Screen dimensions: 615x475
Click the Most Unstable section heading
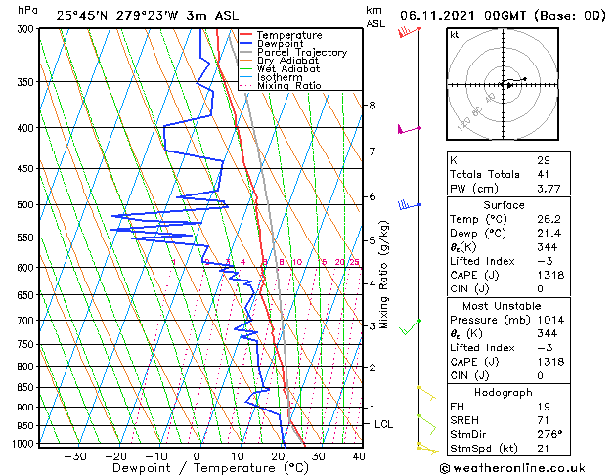tap(502, 306)
